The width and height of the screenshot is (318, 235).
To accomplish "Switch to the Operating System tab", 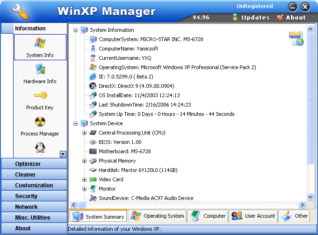I will [x=158, y=216].
